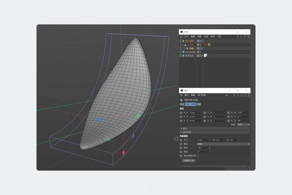
Task: Open hamburger menu in Objects panel
Action: 181,37
